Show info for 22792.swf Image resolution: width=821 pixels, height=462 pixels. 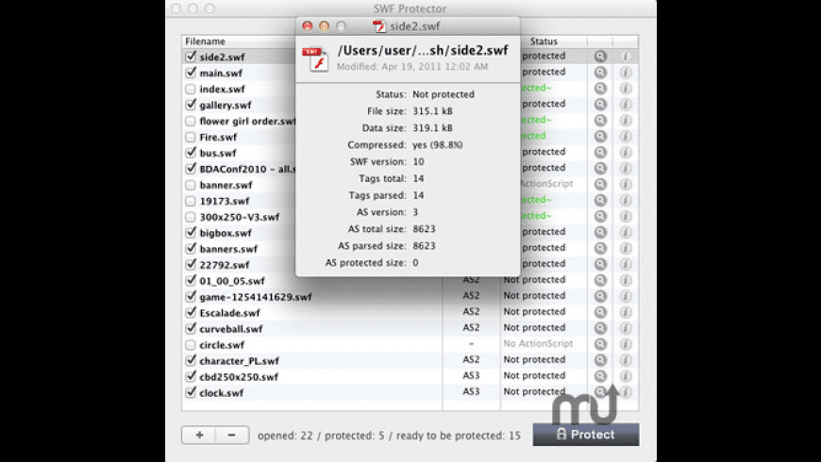point(625,264)
